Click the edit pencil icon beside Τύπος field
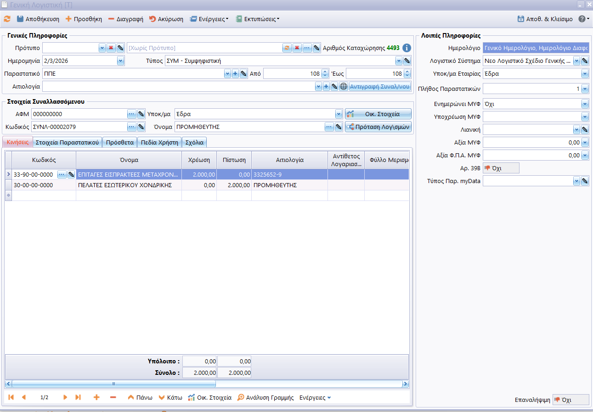The image size is (593, 412). pyautogui.click(x=407, y=61)
